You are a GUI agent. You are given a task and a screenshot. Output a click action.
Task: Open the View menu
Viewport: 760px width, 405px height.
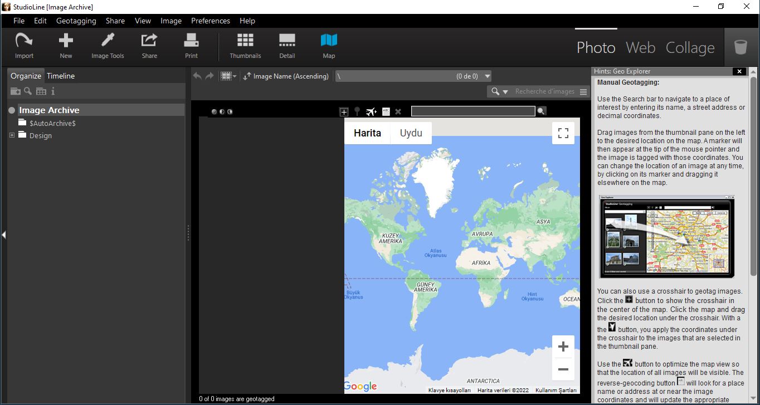pos(143,21)
